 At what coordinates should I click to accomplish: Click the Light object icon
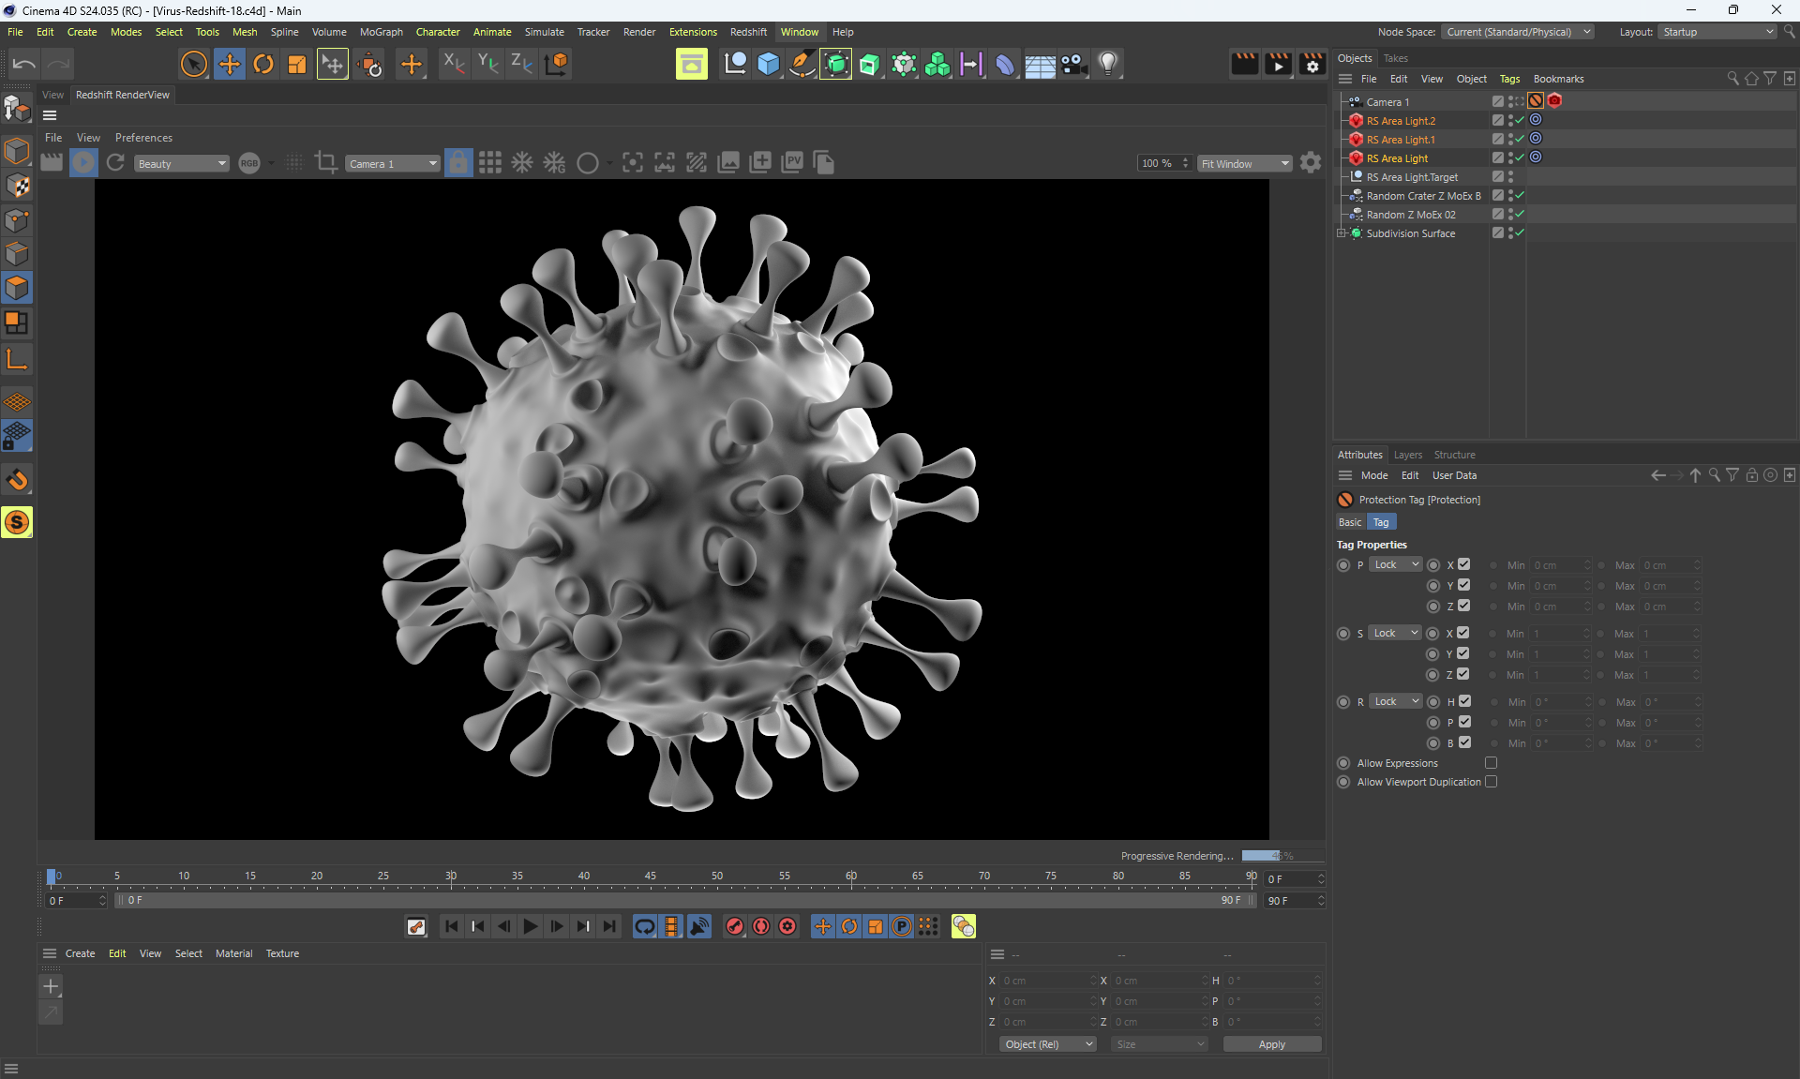pos(1108,64)
